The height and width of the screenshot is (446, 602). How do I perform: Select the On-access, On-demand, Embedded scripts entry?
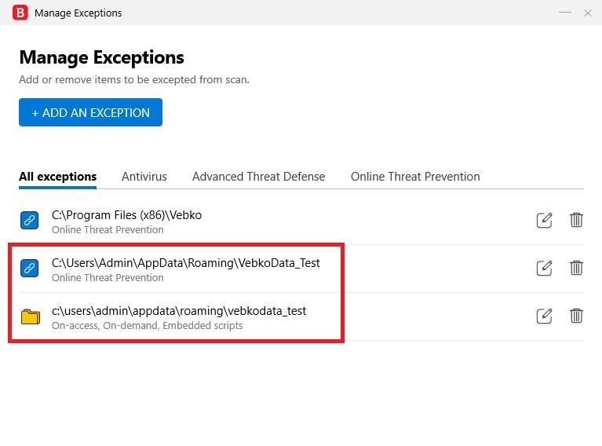(x=147, y=325)
